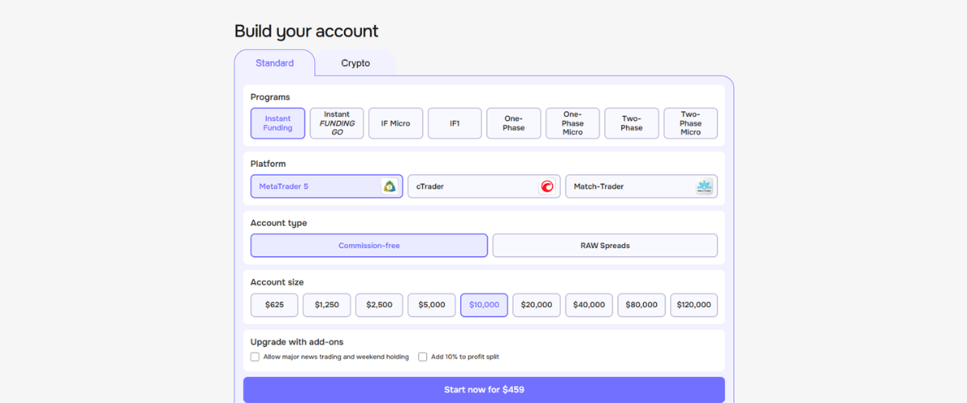Viewport: 967px width, 403px height.
Task: Select the $1,250 account size
Action: pos(327,305)
